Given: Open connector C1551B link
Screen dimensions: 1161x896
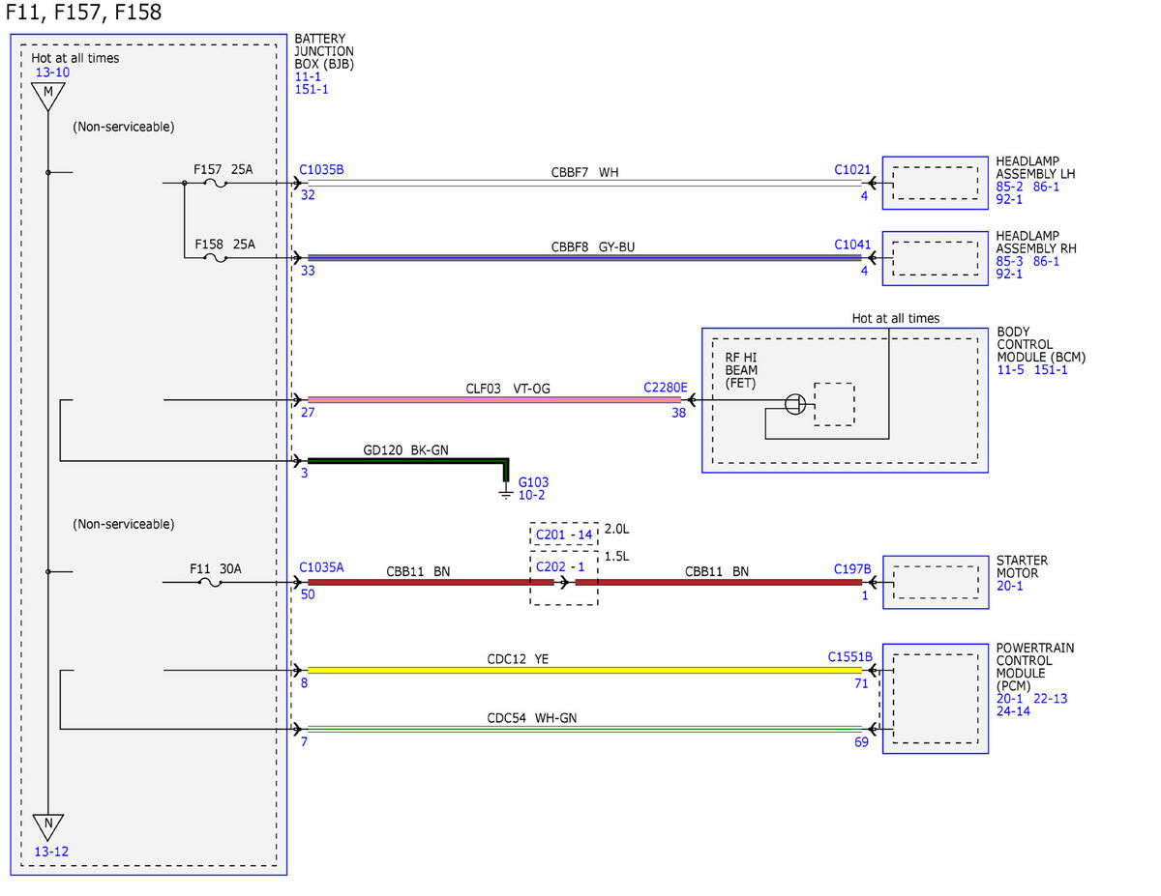Looking at the screenshot, I should tap(849, 656).
